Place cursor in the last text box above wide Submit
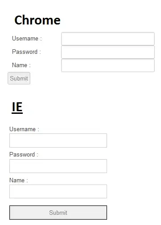The image size is (161, 225). 58,191
